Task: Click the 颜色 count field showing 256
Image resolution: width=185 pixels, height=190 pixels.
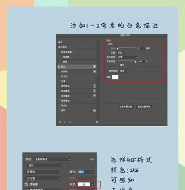Action: point(84,172)
